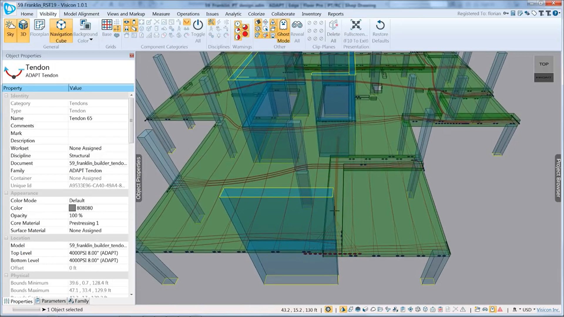Open the Views and Markup tab
The image size is (564, 317).
(x=126, y=14)
